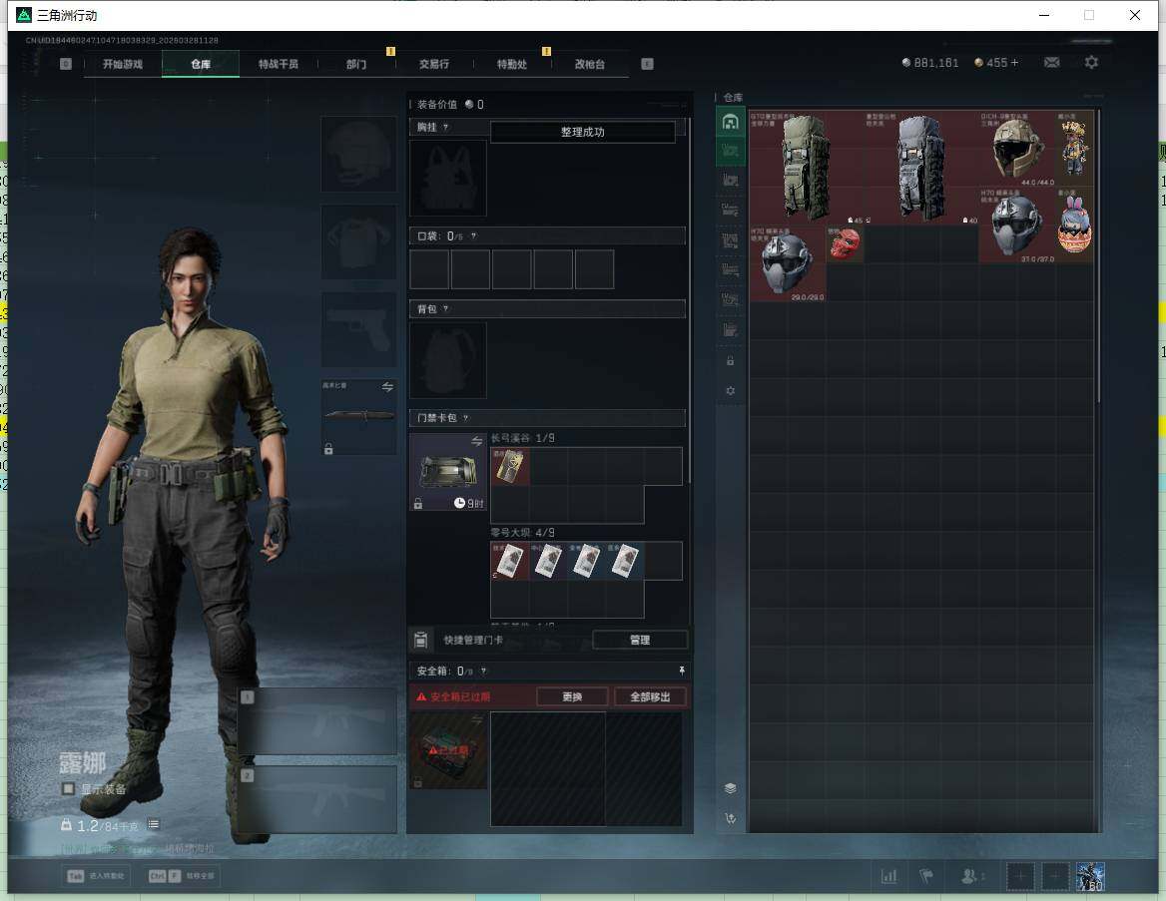Click the 881,161 currency balance
The image size is (1166, 901).
[x=930, y=63]
